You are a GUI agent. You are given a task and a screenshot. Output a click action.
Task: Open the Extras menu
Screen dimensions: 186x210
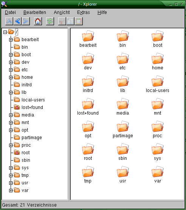pyautogui.click(x=84, y=12)
